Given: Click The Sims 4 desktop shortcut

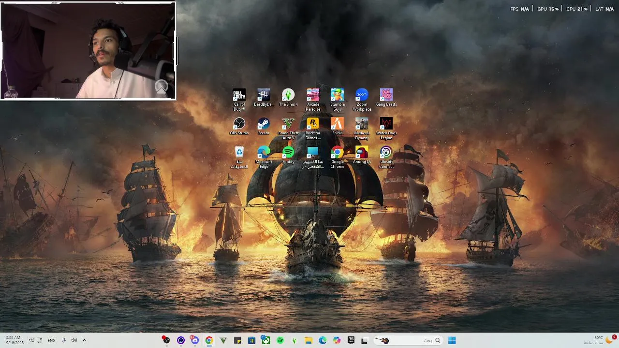Looking at the screenshot, I should pyautogui.click(x=288, y=98).
